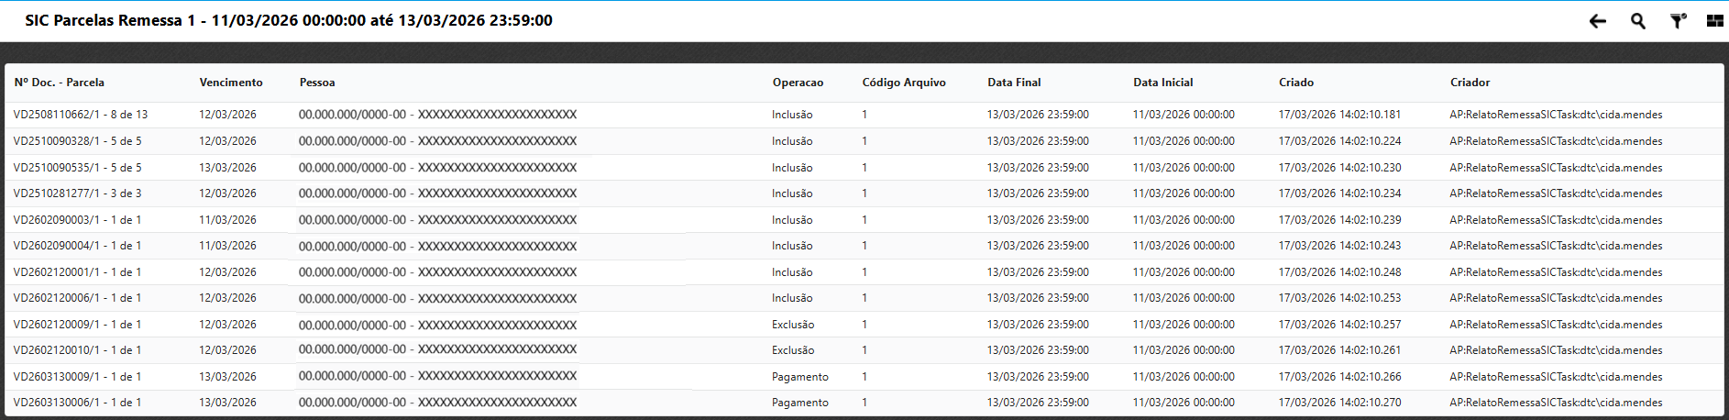Select row VD2508110662/1 - 8 de 13
The width and height of the screenshot is (1729, 420).
(81, 115)
